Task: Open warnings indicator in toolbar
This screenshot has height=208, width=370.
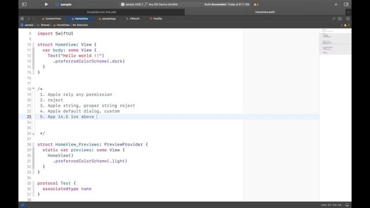Action: pyautogui.click(x=256, y=5)
